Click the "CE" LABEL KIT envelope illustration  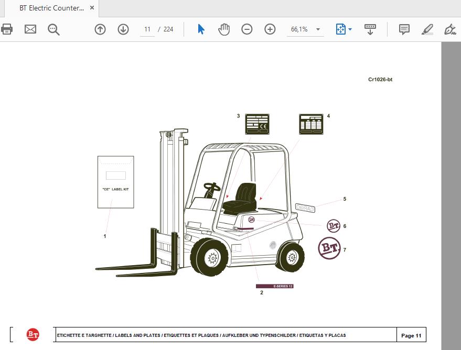116,182
